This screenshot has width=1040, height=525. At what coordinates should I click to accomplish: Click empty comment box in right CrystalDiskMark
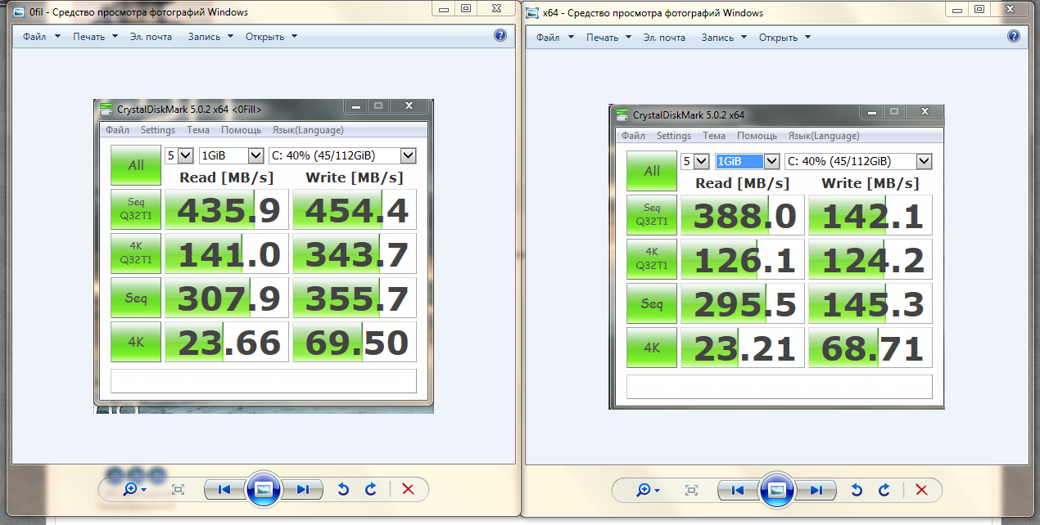tap(780, 387)
